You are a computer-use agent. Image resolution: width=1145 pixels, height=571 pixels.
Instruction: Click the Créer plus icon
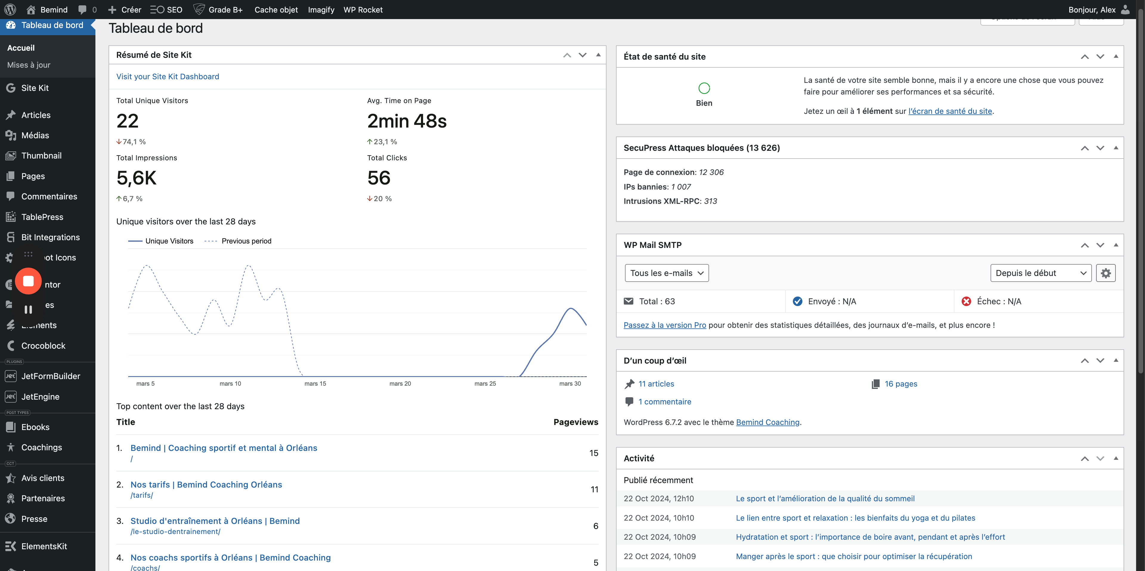point(112,10)
